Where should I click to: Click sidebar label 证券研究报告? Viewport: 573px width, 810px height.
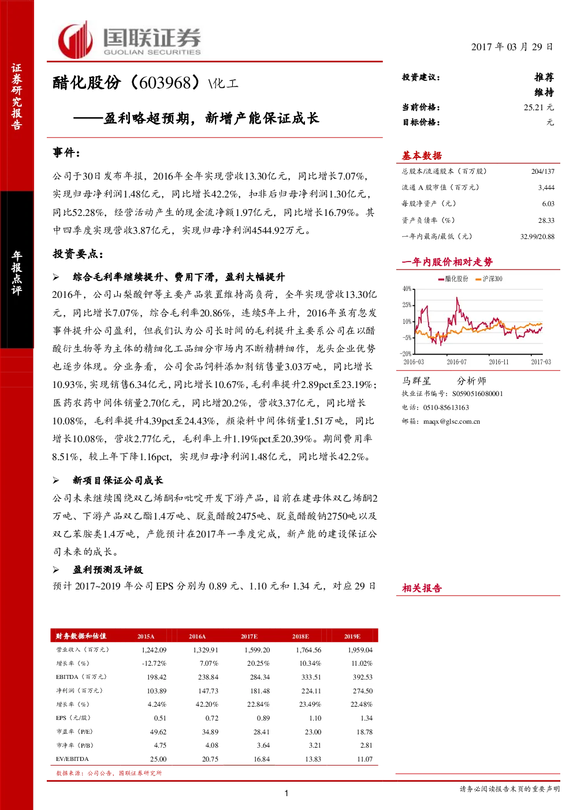coord(17,96)
